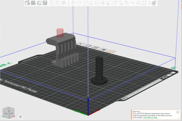Select the Lay on face tool
The height and width of the screenshot is (121, 182).
click(91, 3)
